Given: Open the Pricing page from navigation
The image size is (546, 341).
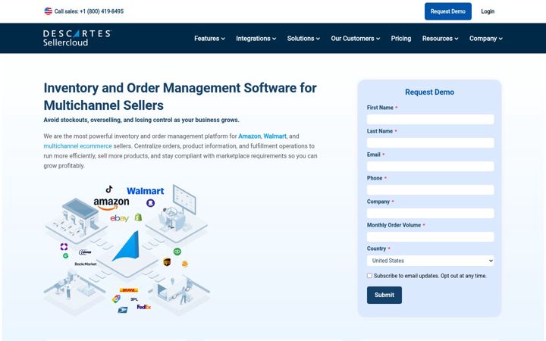Looking at the screenshot, I should [x=401, y=39].
